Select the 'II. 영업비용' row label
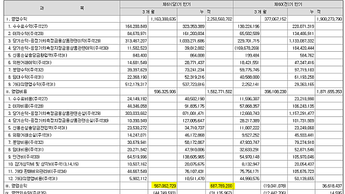The width and height of the screenshot is (345, 194). pyautogui.click(x=17, y=92)
